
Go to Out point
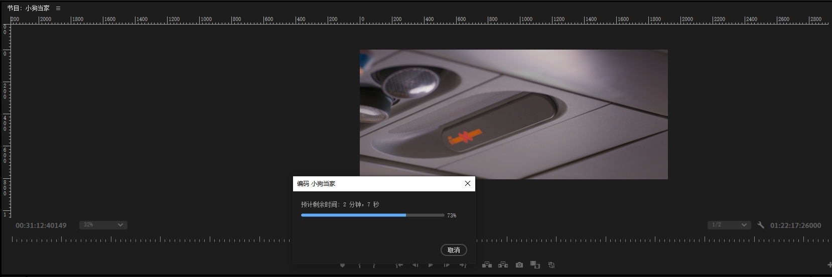click(x=463, y=265)
